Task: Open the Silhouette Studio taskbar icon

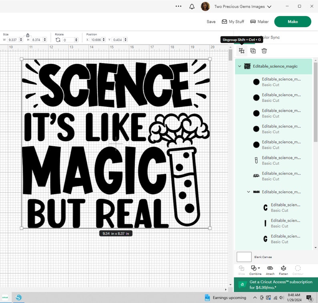Action: pyautogui.click(x=18, y=297)
